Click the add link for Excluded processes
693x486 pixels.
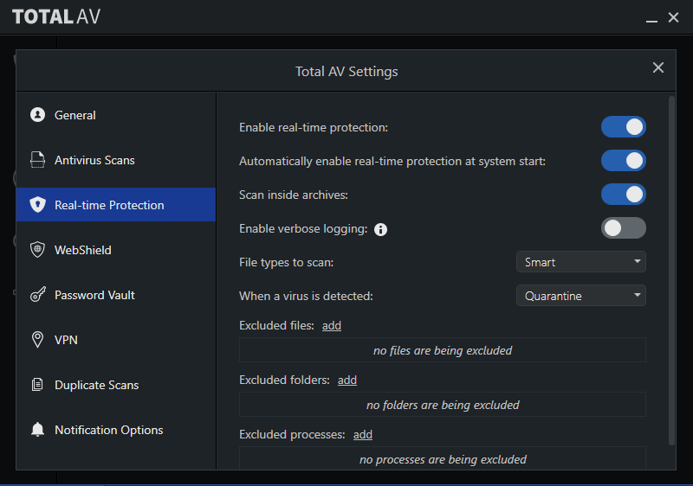tap(362, 434)
